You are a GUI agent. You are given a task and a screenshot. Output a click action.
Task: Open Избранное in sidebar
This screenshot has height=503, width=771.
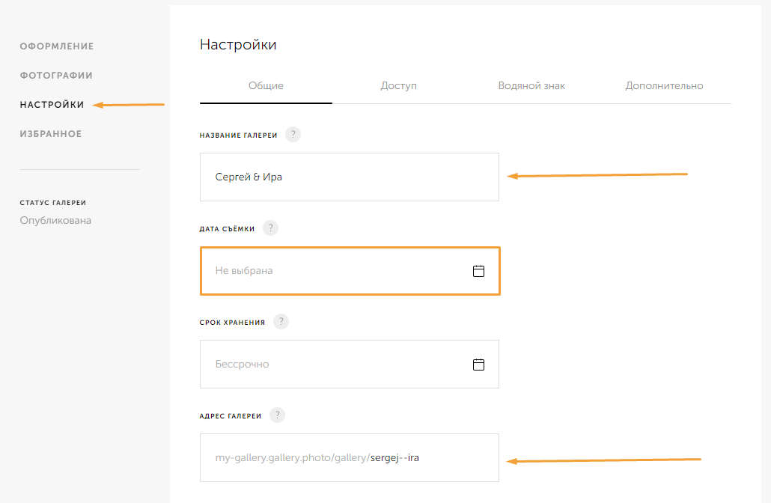(51, 134)
